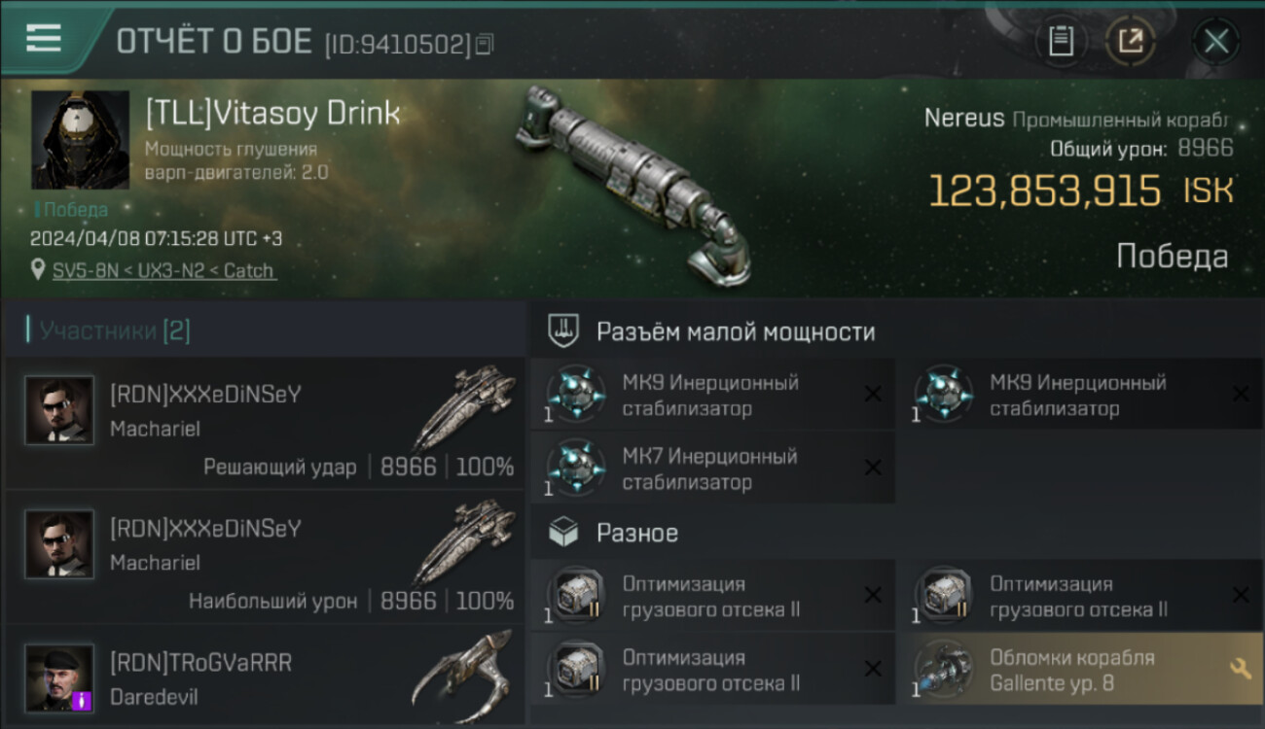Open the hamburger menu
Viewport: 1265px width, 729px height.
click(x=44, y=39)
